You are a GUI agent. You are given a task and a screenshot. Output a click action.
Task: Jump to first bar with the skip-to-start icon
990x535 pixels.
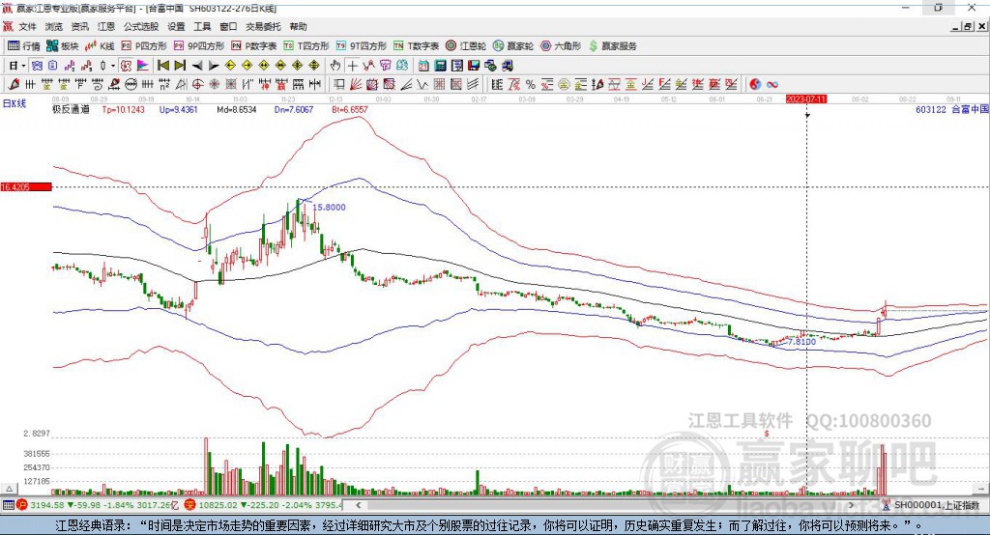(x=162, y=66)
